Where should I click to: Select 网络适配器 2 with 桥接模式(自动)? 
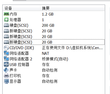[x=54, y=59]
